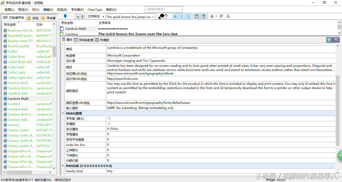
Task: Toggle bold formatting for the samples
Action: coord(175,16)
